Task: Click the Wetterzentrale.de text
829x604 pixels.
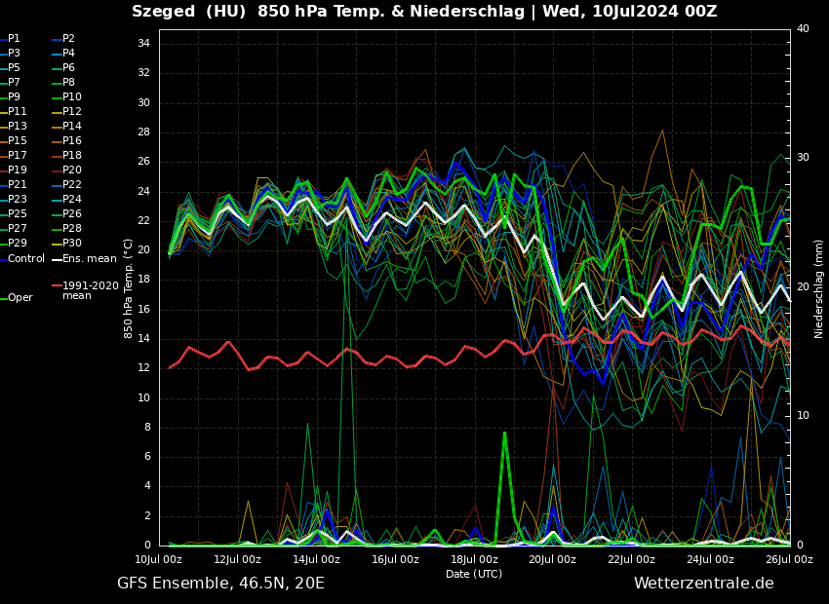Action: pyautogui.click(x=703, y=584)
